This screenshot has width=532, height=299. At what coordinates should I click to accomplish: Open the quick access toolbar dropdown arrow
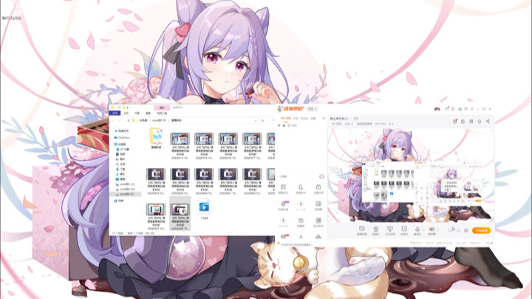[x=129, y=108]
